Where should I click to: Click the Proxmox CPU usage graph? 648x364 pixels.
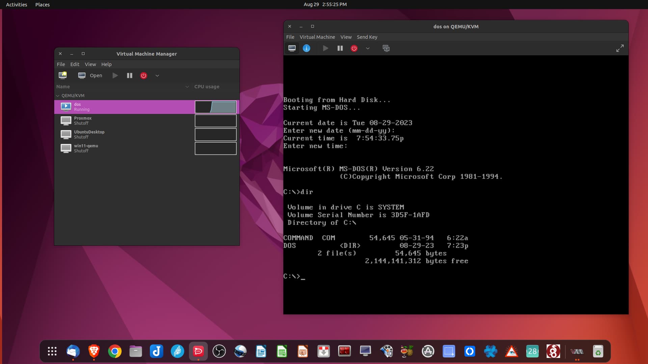click(216, 121)
